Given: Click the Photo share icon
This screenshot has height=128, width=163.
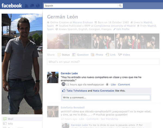Looking at the screenshot, I should (x=93, y=55).
